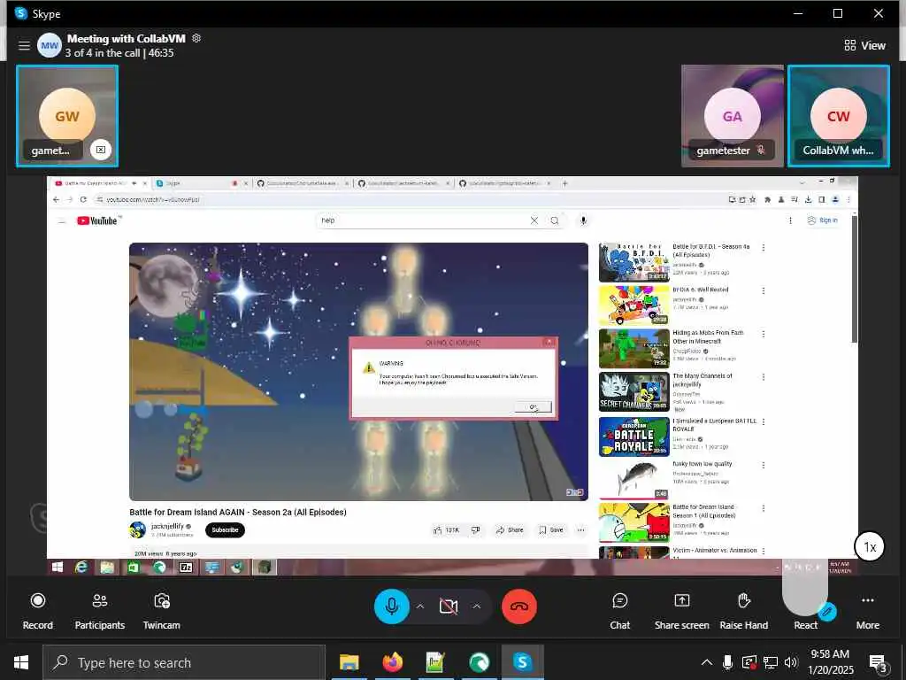906x680 pixels.
Task: Click the YouTube Sign in button
Action: pyautogui.click(x=822, y=220)
